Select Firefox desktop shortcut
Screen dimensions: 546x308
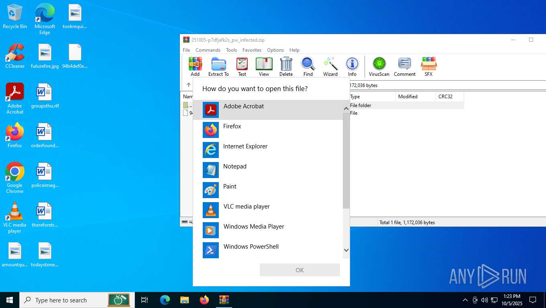[x=15, y=136]
